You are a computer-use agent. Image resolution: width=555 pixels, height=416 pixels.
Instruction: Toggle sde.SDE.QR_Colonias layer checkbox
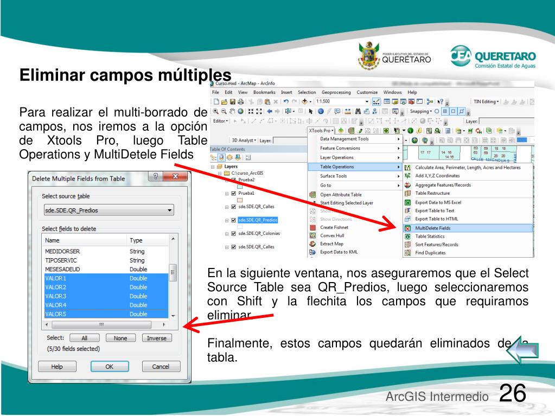pos(234,234)
